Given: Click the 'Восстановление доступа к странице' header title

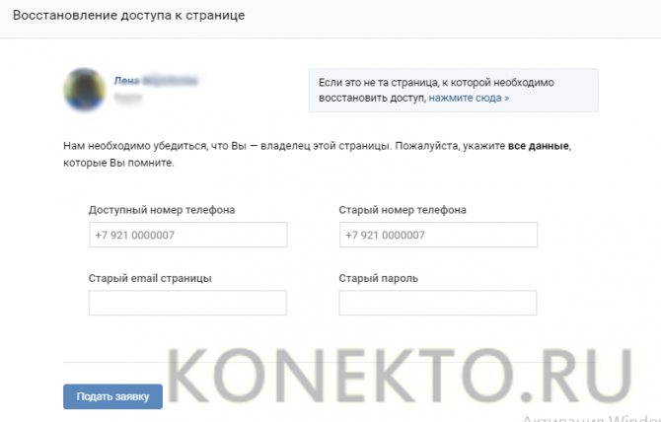Looking at the screenshot, I should click(128, 15).
